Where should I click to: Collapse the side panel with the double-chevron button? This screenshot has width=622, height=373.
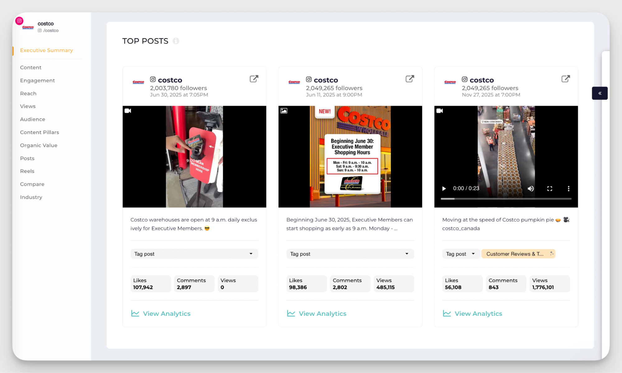pos(600,93)
